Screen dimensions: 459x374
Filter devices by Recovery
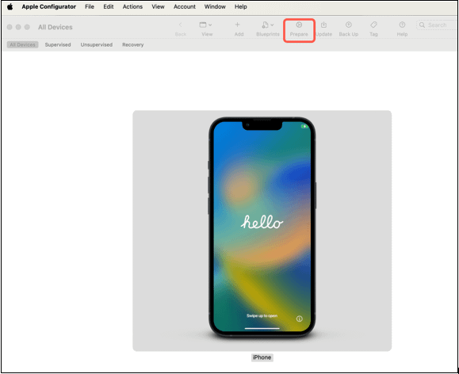[133, 45]
